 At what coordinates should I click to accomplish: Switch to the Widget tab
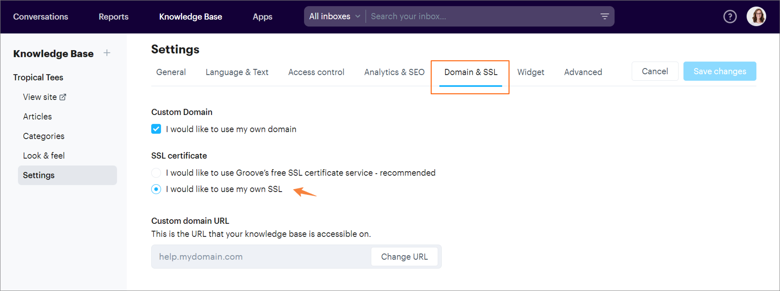pos(531,72)
